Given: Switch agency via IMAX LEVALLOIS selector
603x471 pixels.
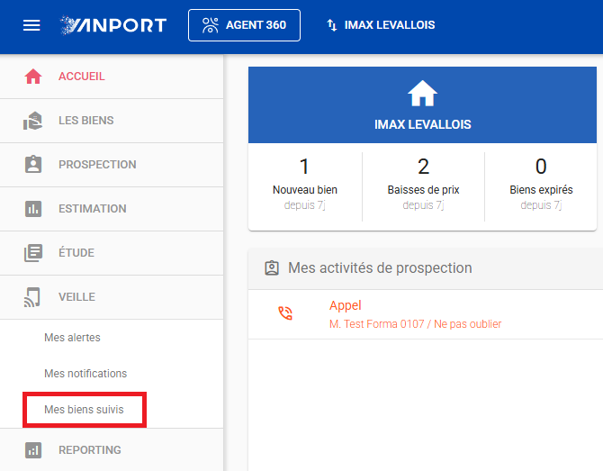Looking at the screenshot, I should (x=381, y=25).
